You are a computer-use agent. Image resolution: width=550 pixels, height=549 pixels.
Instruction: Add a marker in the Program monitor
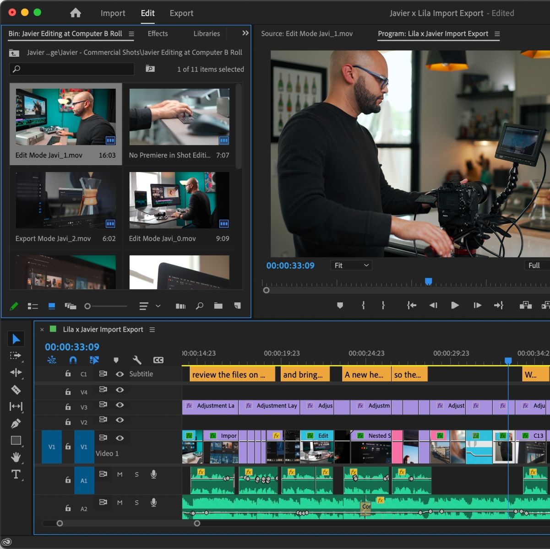pos(340,306)
